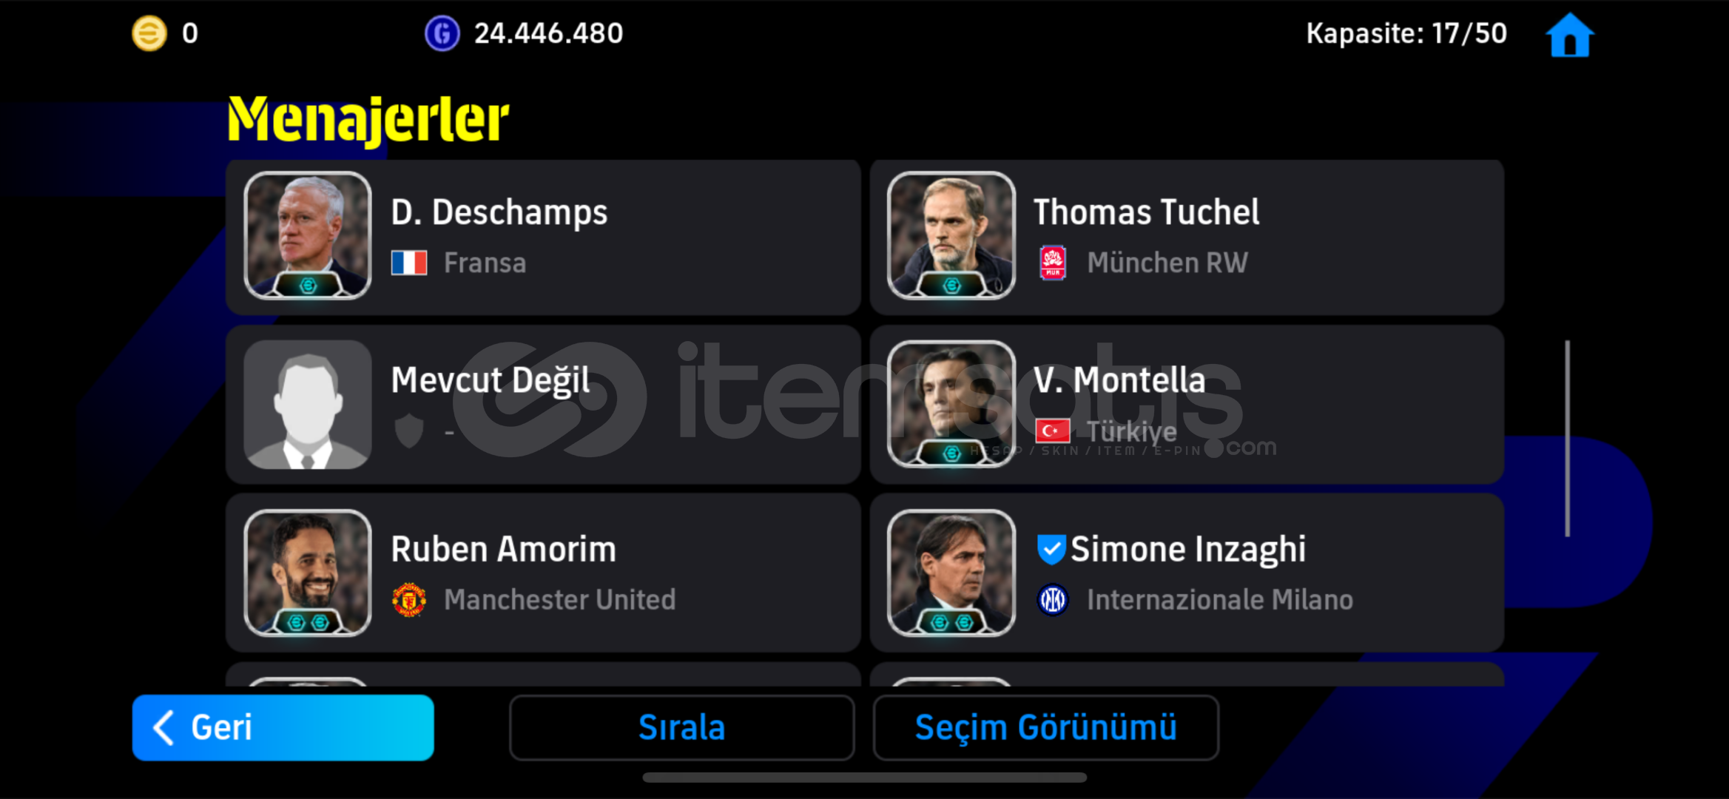This screenshot has height=799, width=1729.
Task: Tap the back chevron arrow in Geri
Action: pos(164,727)
